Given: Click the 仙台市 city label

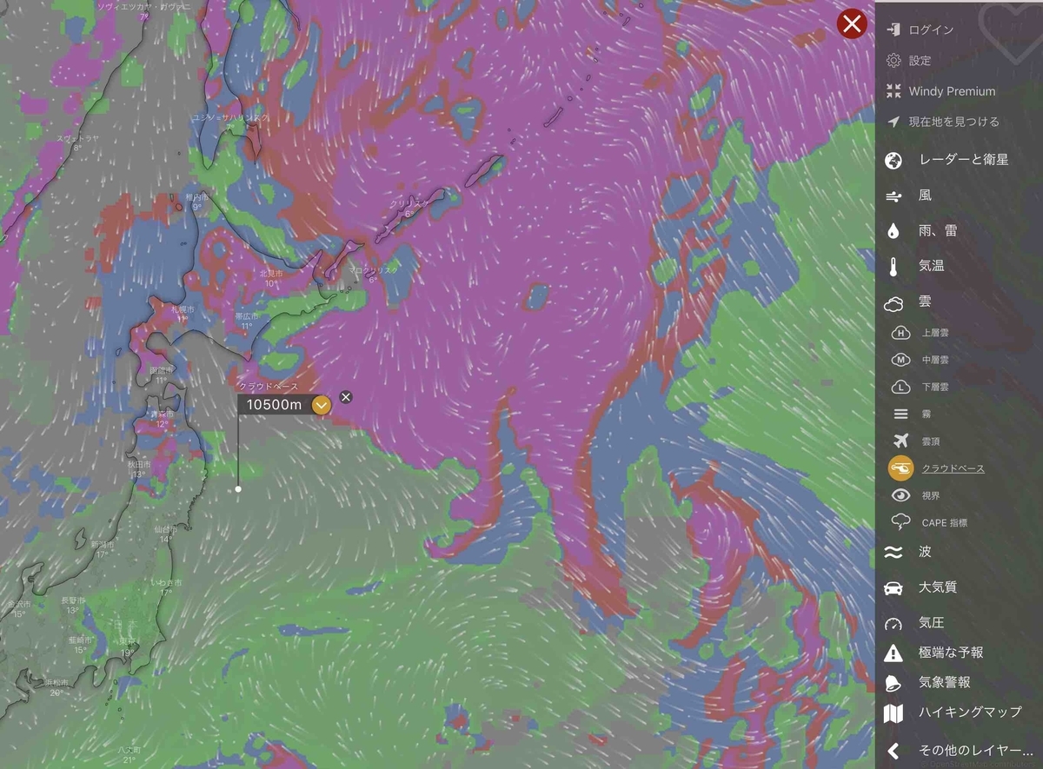Looking at the screenshot, I should pos(167,529).
